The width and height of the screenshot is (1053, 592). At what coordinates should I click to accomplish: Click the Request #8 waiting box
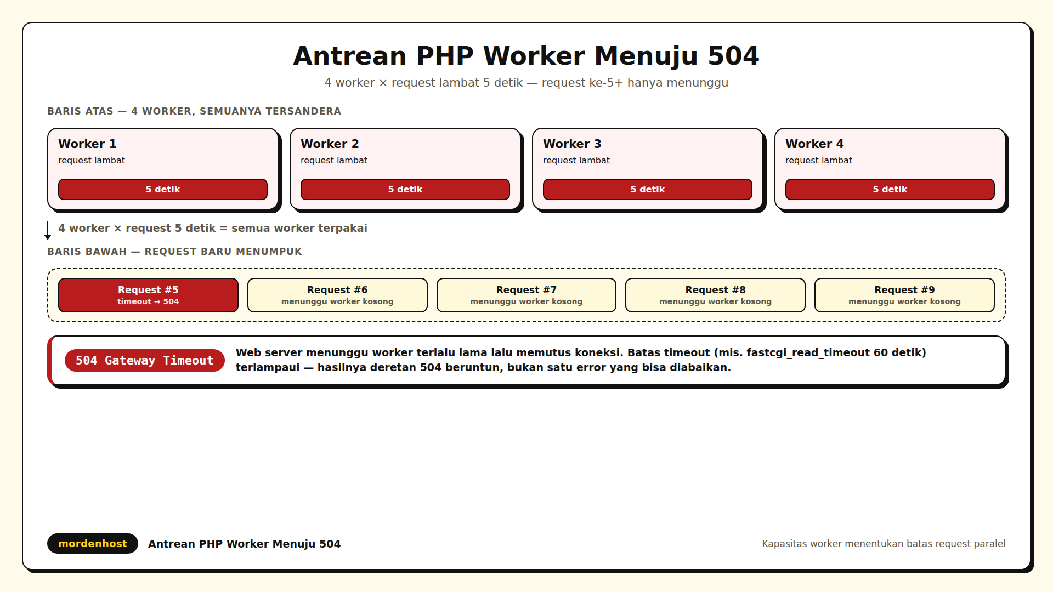pyautogui.click(x=715, y=295)
